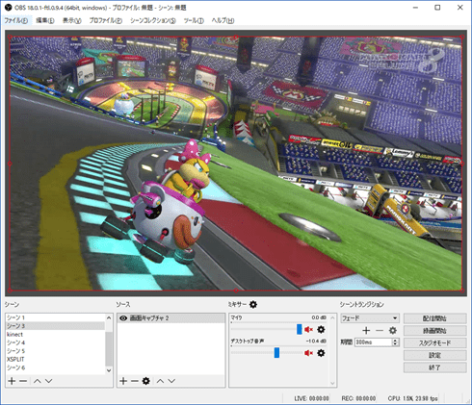Open the シーンコレクション menu
This screenshot has height=405, width=472.
[x=153, y=20]
